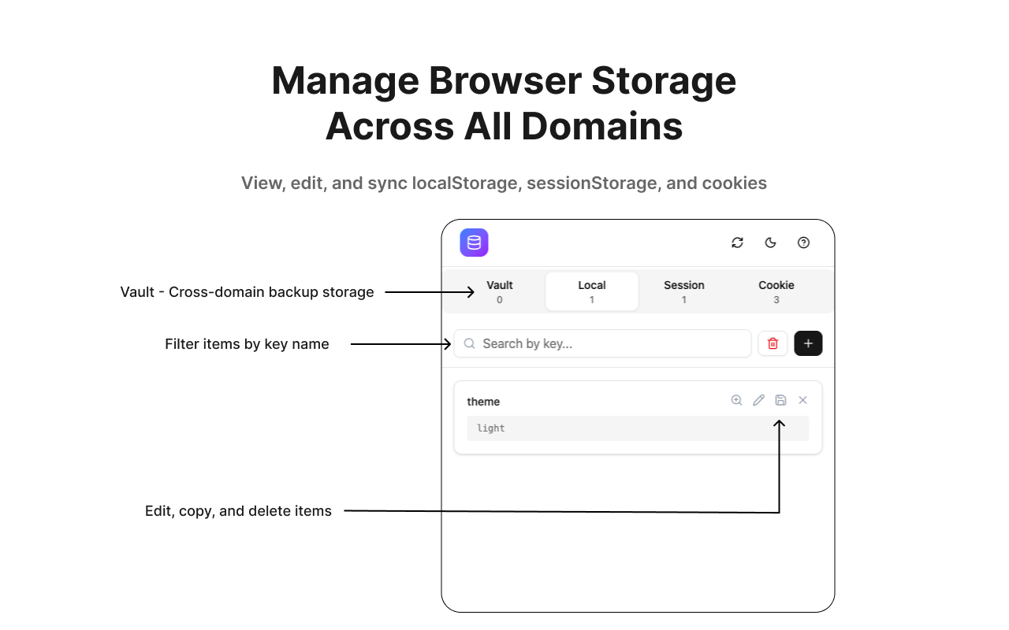Click the magnifier icon in search box

pos(469,343)
